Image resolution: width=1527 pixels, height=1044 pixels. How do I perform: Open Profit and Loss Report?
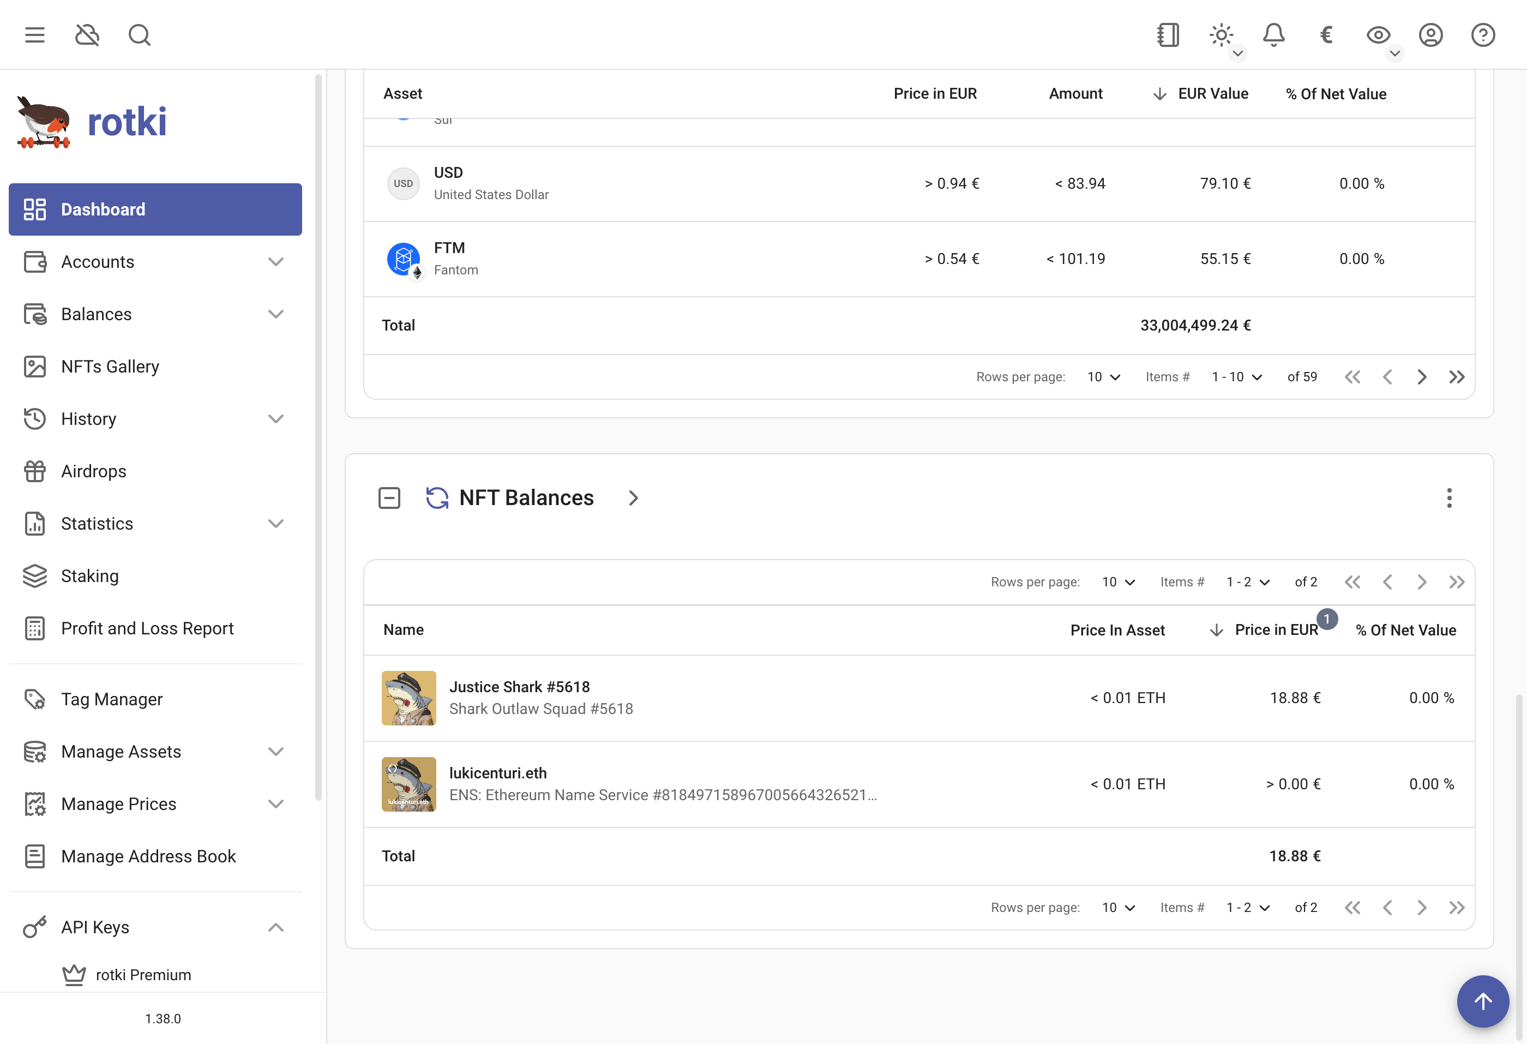click(x=155, y=628)
